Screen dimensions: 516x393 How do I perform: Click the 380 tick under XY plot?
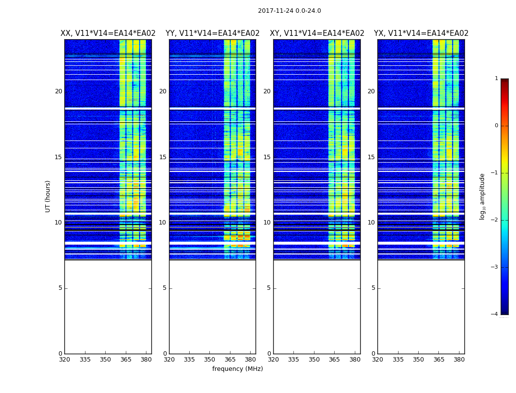[x=355, y=360]
